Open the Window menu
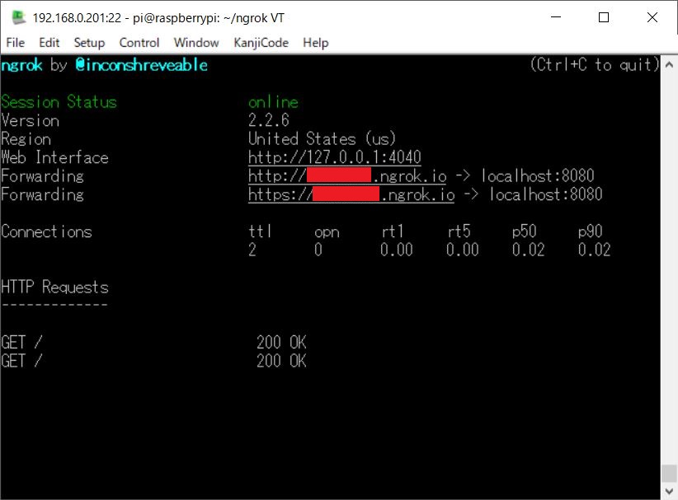The width and height of the screenshot is (678, 500). (x=196, y=43)
